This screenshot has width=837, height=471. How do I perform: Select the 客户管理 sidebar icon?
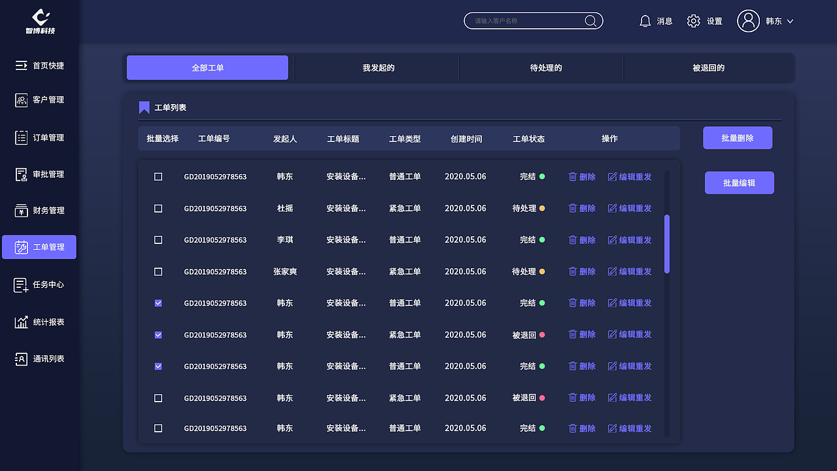click(x=22, y=99)
